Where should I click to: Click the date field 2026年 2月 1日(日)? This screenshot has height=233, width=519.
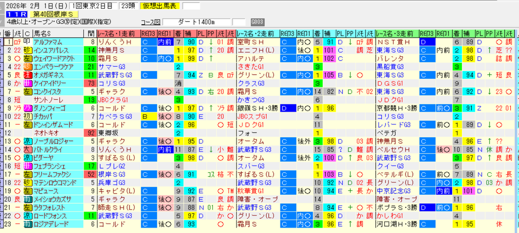pyautogui.click(x=37, y=6)
